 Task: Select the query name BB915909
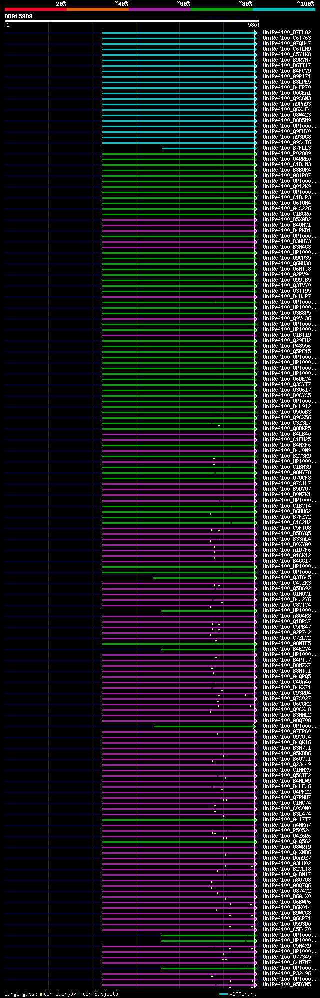click(x=19, y=16)
